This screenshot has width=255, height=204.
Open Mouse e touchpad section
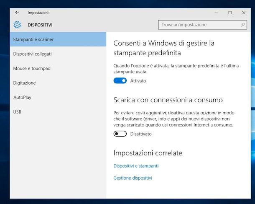(58, 68)
